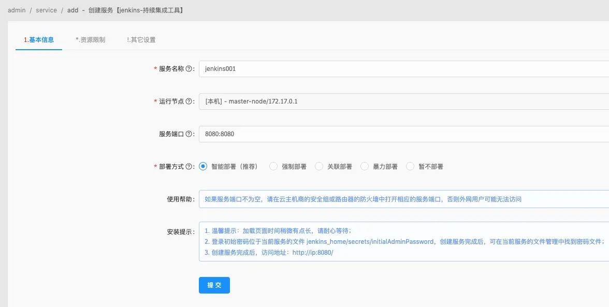
Task: Click the 安装提示 label
Action: click(181, 232)
